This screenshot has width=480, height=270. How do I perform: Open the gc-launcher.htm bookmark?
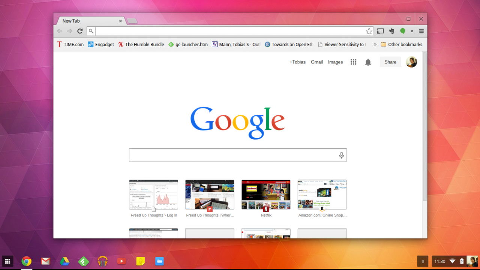tap(188, 44)
